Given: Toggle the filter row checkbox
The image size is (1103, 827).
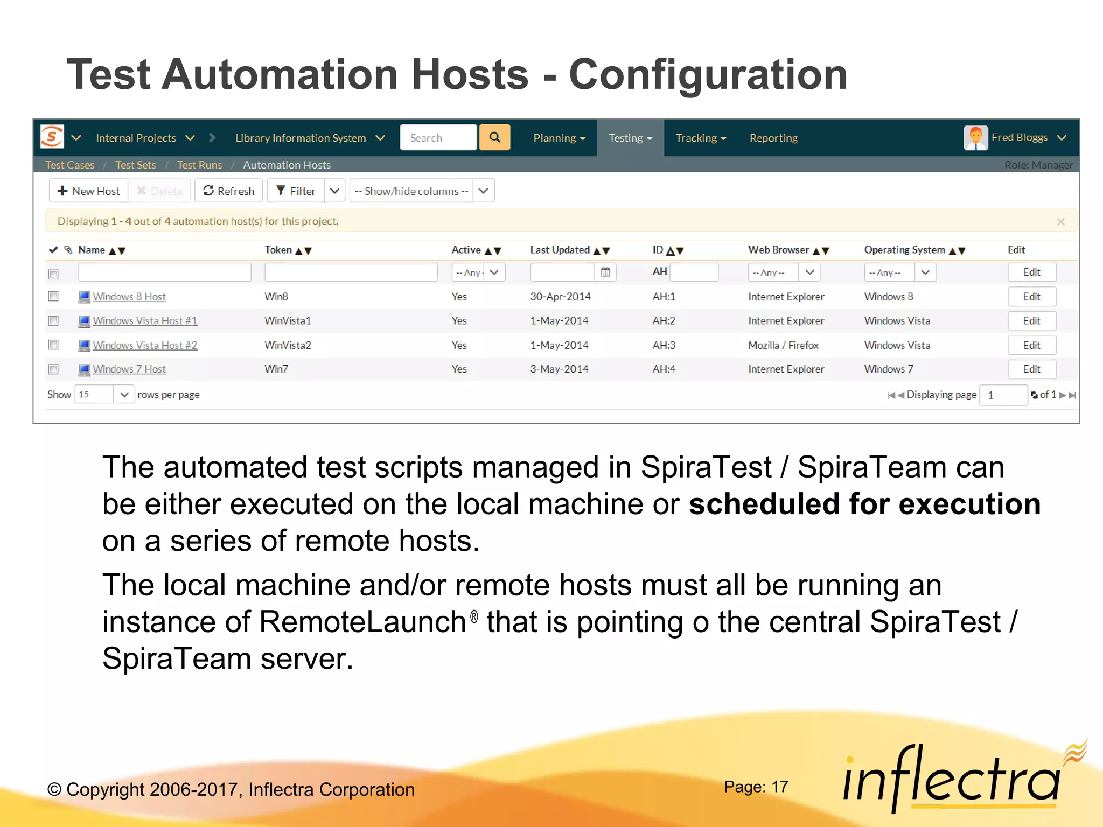Looking at the screenshot, I should click(53, 275).
